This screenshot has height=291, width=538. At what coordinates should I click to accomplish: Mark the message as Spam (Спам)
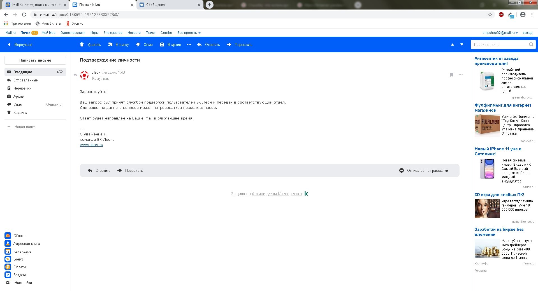click(x=144, y=44)
